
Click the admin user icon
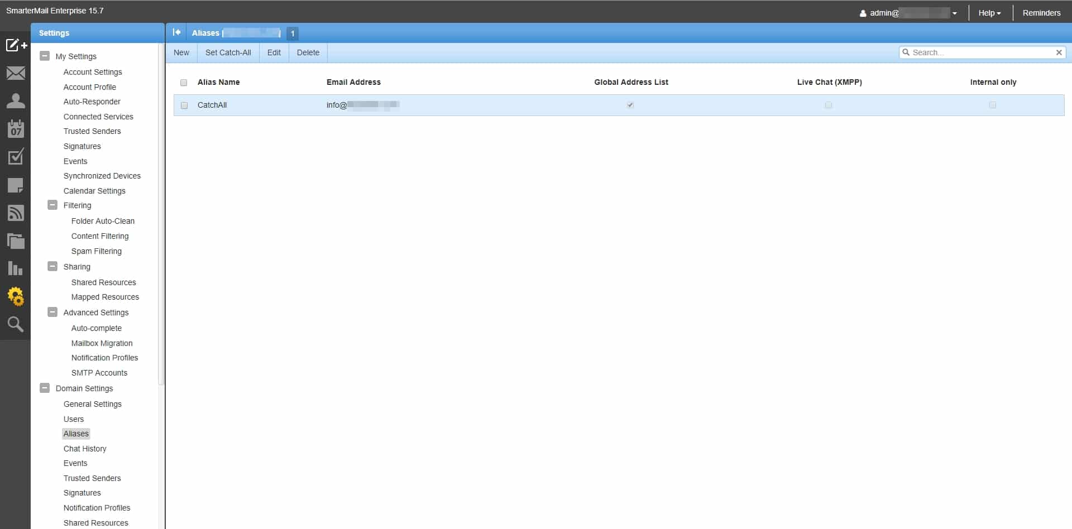point(863,13)
